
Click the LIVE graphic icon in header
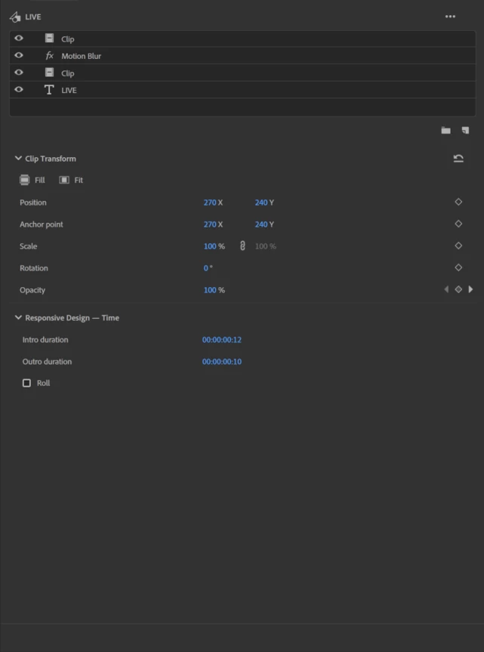15,17
